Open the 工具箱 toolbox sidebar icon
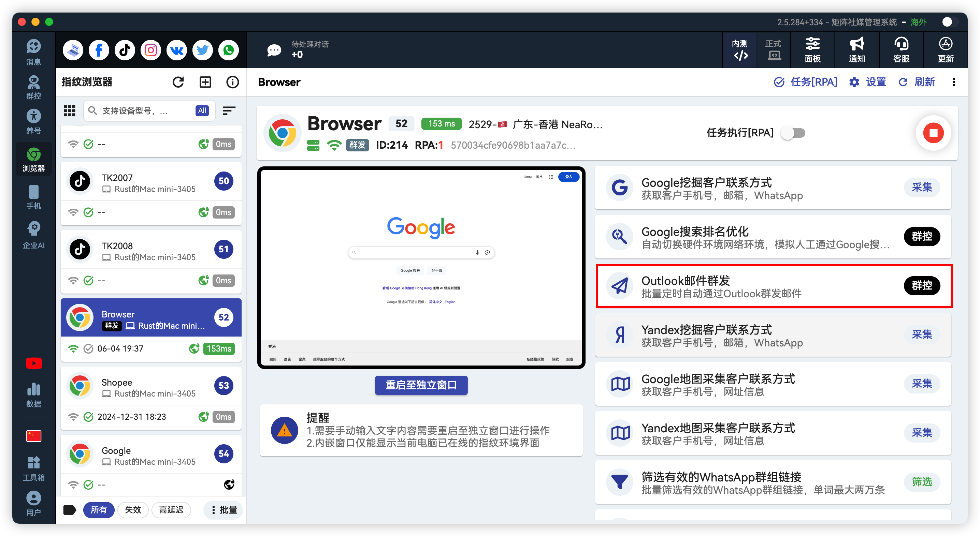980x536 pixels. coord(33,469)
